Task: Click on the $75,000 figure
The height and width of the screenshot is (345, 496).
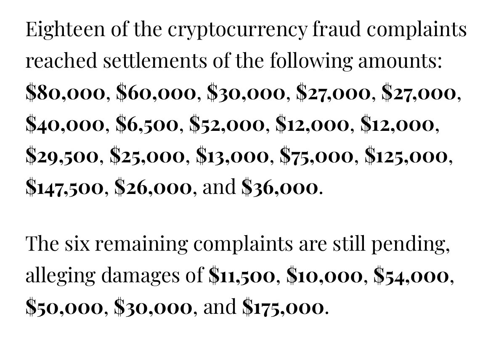Action: point(318,157)
